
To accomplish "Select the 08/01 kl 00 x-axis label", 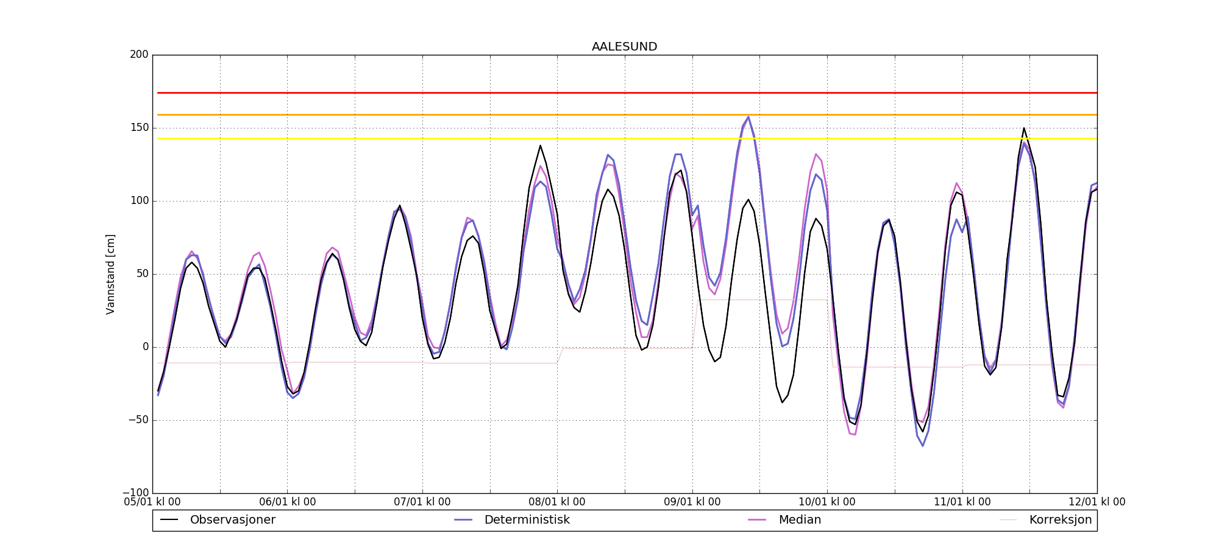I will pyautogui.click(x=557, y=502).
